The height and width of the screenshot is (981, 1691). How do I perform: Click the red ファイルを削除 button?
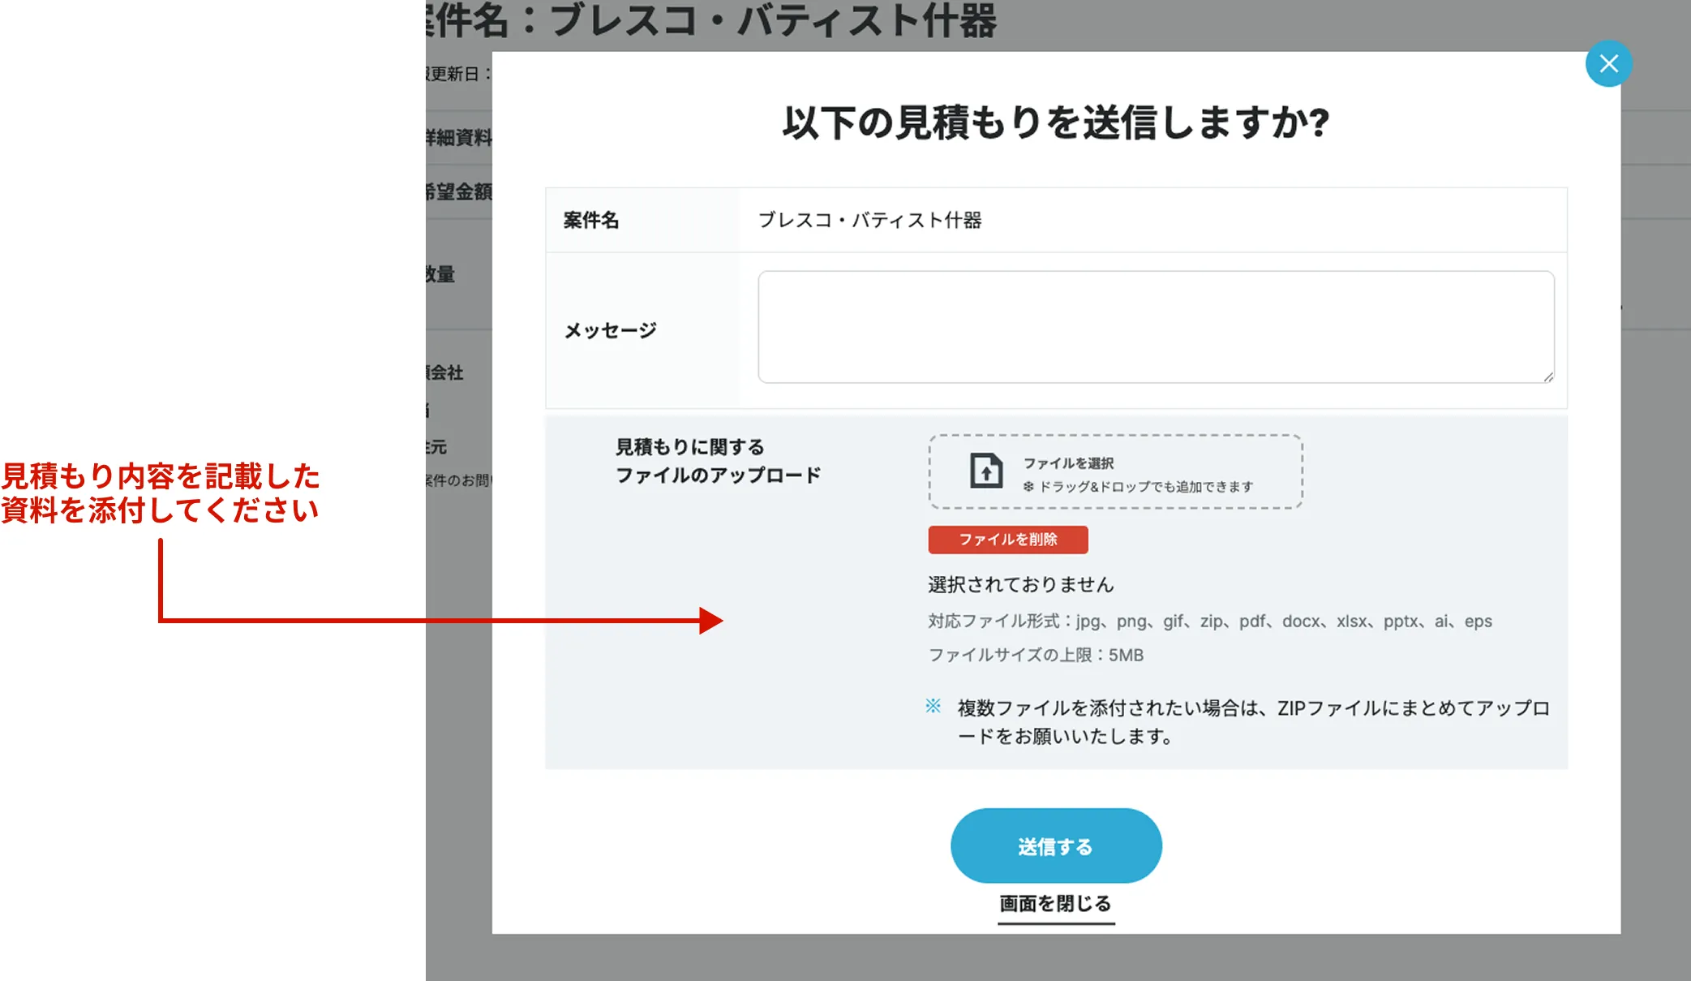tap(1008, 540)
